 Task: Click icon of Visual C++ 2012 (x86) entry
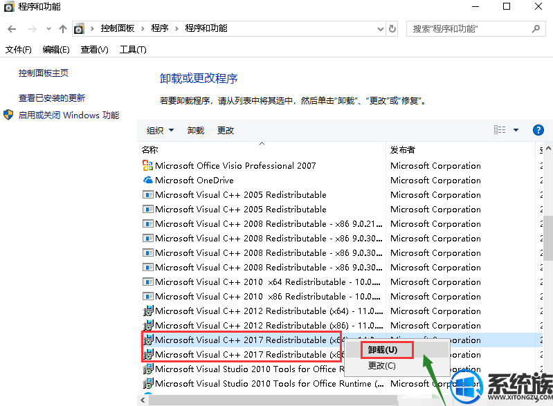(148, 325)
